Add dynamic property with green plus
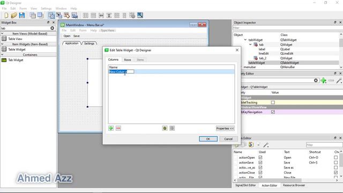 coord(324,80)
